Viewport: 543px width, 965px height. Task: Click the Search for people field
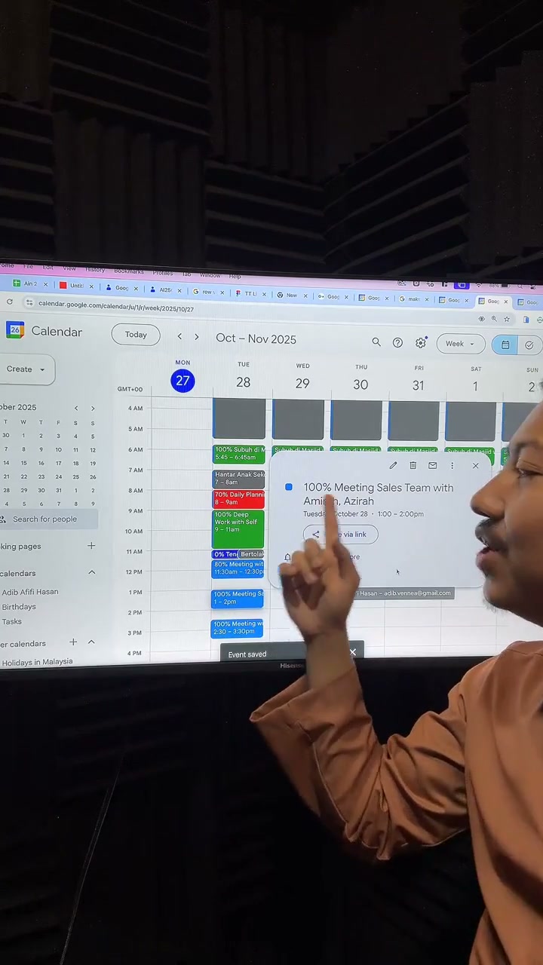click(x=49, y=519)
